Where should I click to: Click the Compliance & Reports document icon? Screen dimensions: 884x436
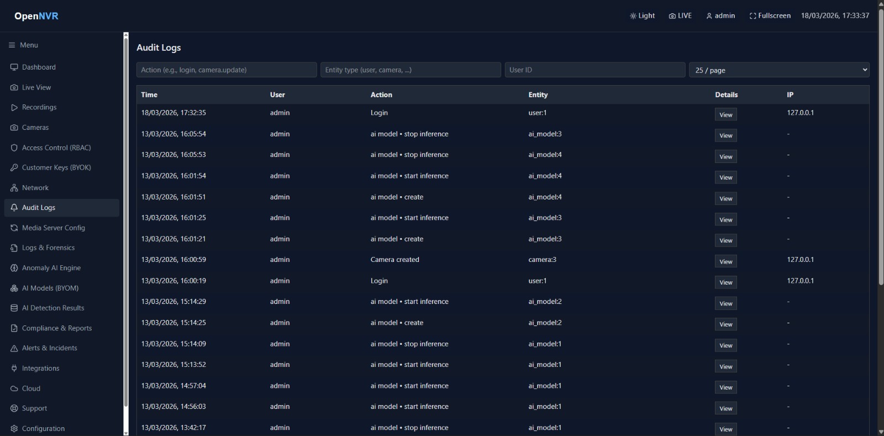tap(14, 328)
